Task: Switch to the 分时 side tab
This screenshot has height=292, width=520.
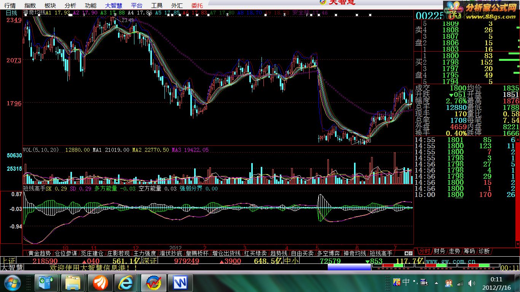Action: tap(424, 251)
